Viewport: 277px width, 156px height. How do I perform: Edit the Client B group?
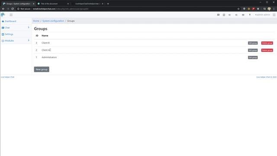(253, 43)
